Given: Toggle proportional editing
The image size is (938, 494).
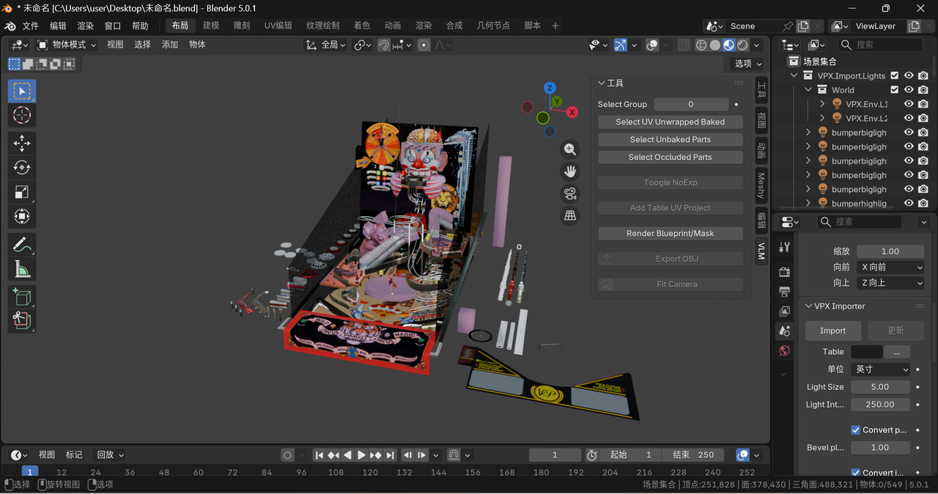Looking at the screenshot, I should click(424, 45).
